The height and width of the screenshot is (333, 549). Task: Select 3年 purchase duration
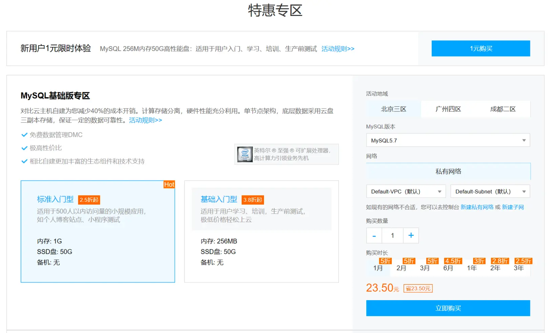click(518, 268)
